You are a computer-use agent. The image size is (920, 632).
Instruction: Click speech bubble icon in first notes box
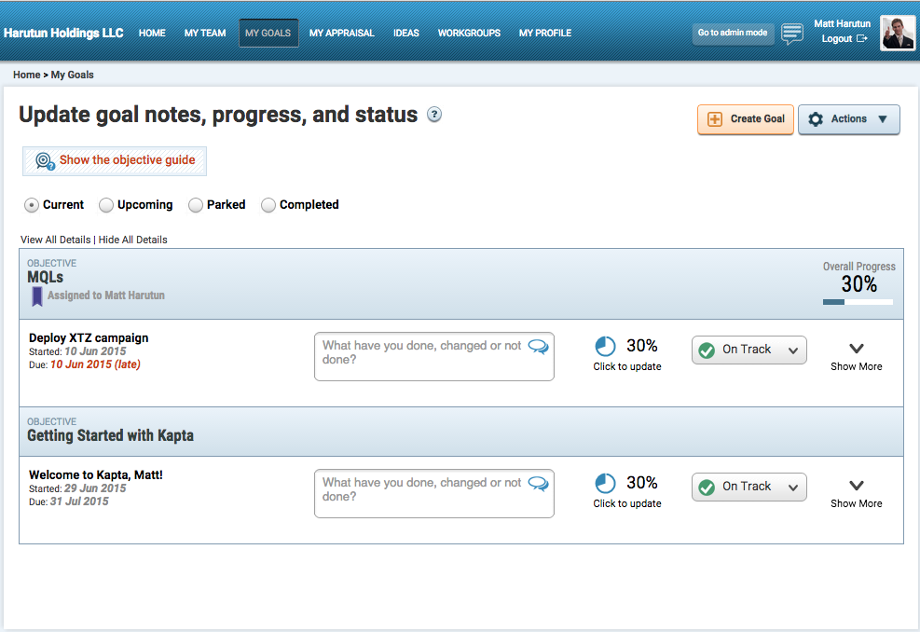(538, 346)
